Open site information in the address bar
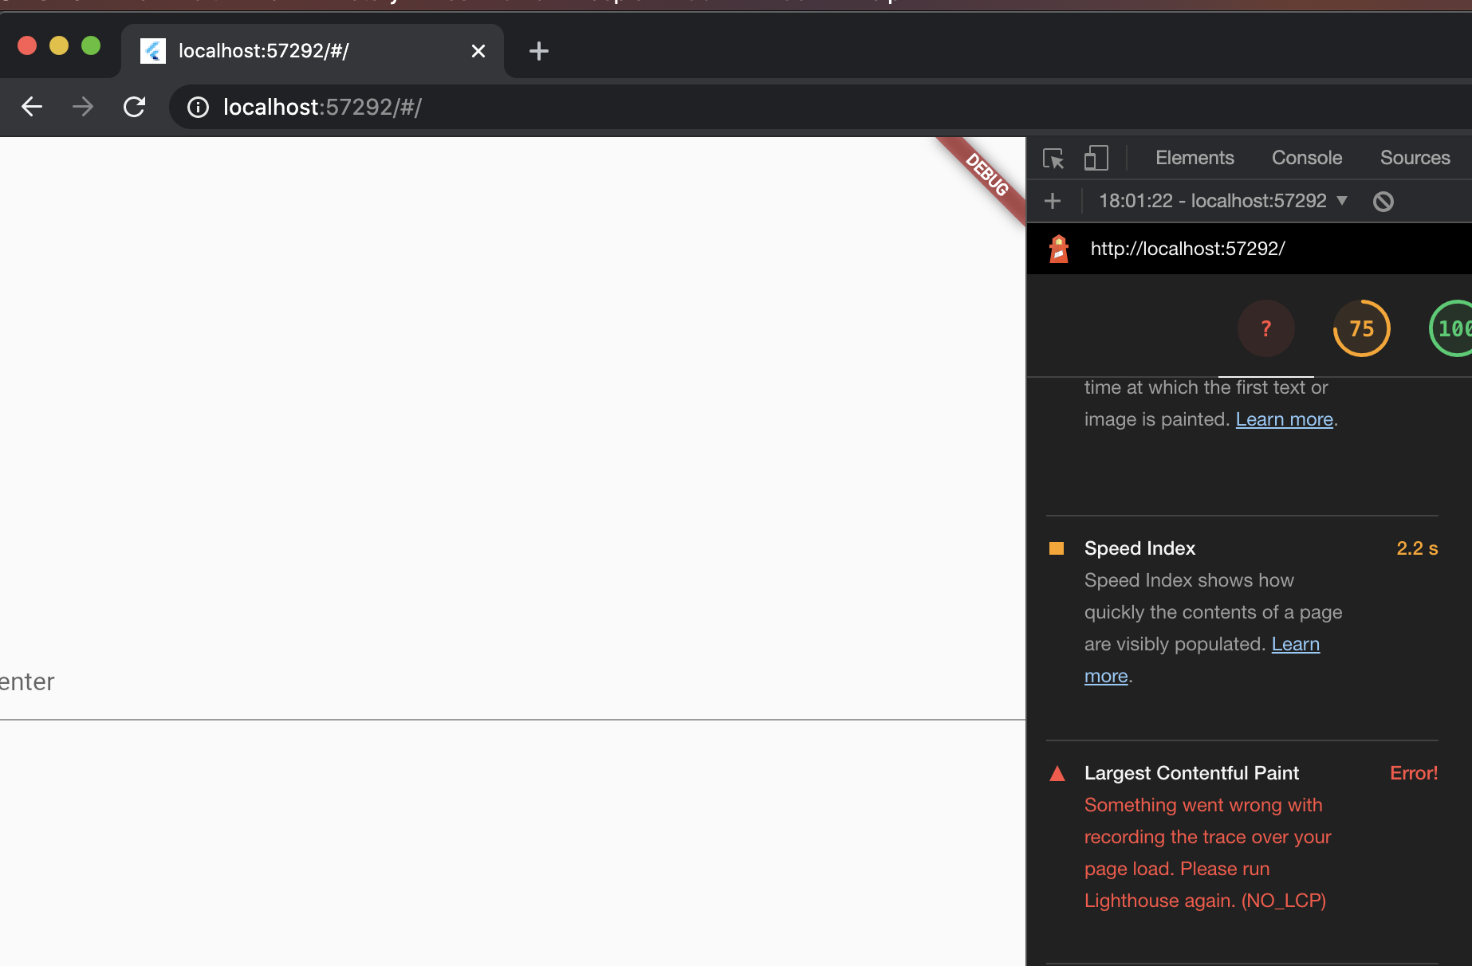 coord(197,107)
